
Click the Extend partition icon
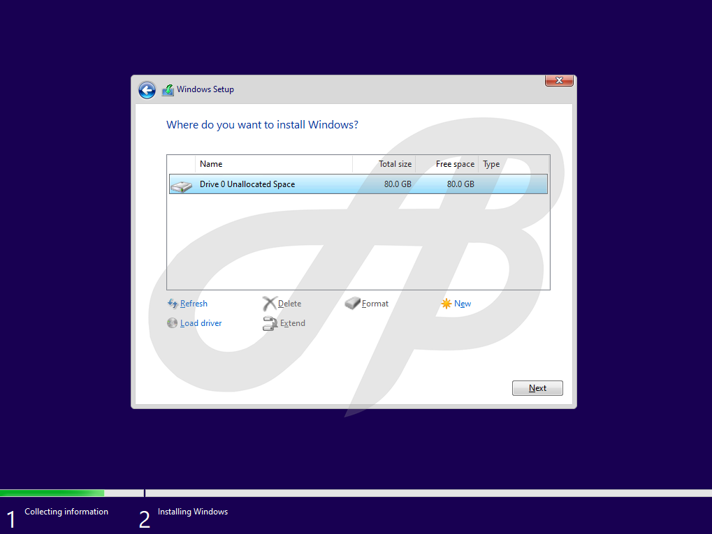pyautogui.click(x=270, y=323)
